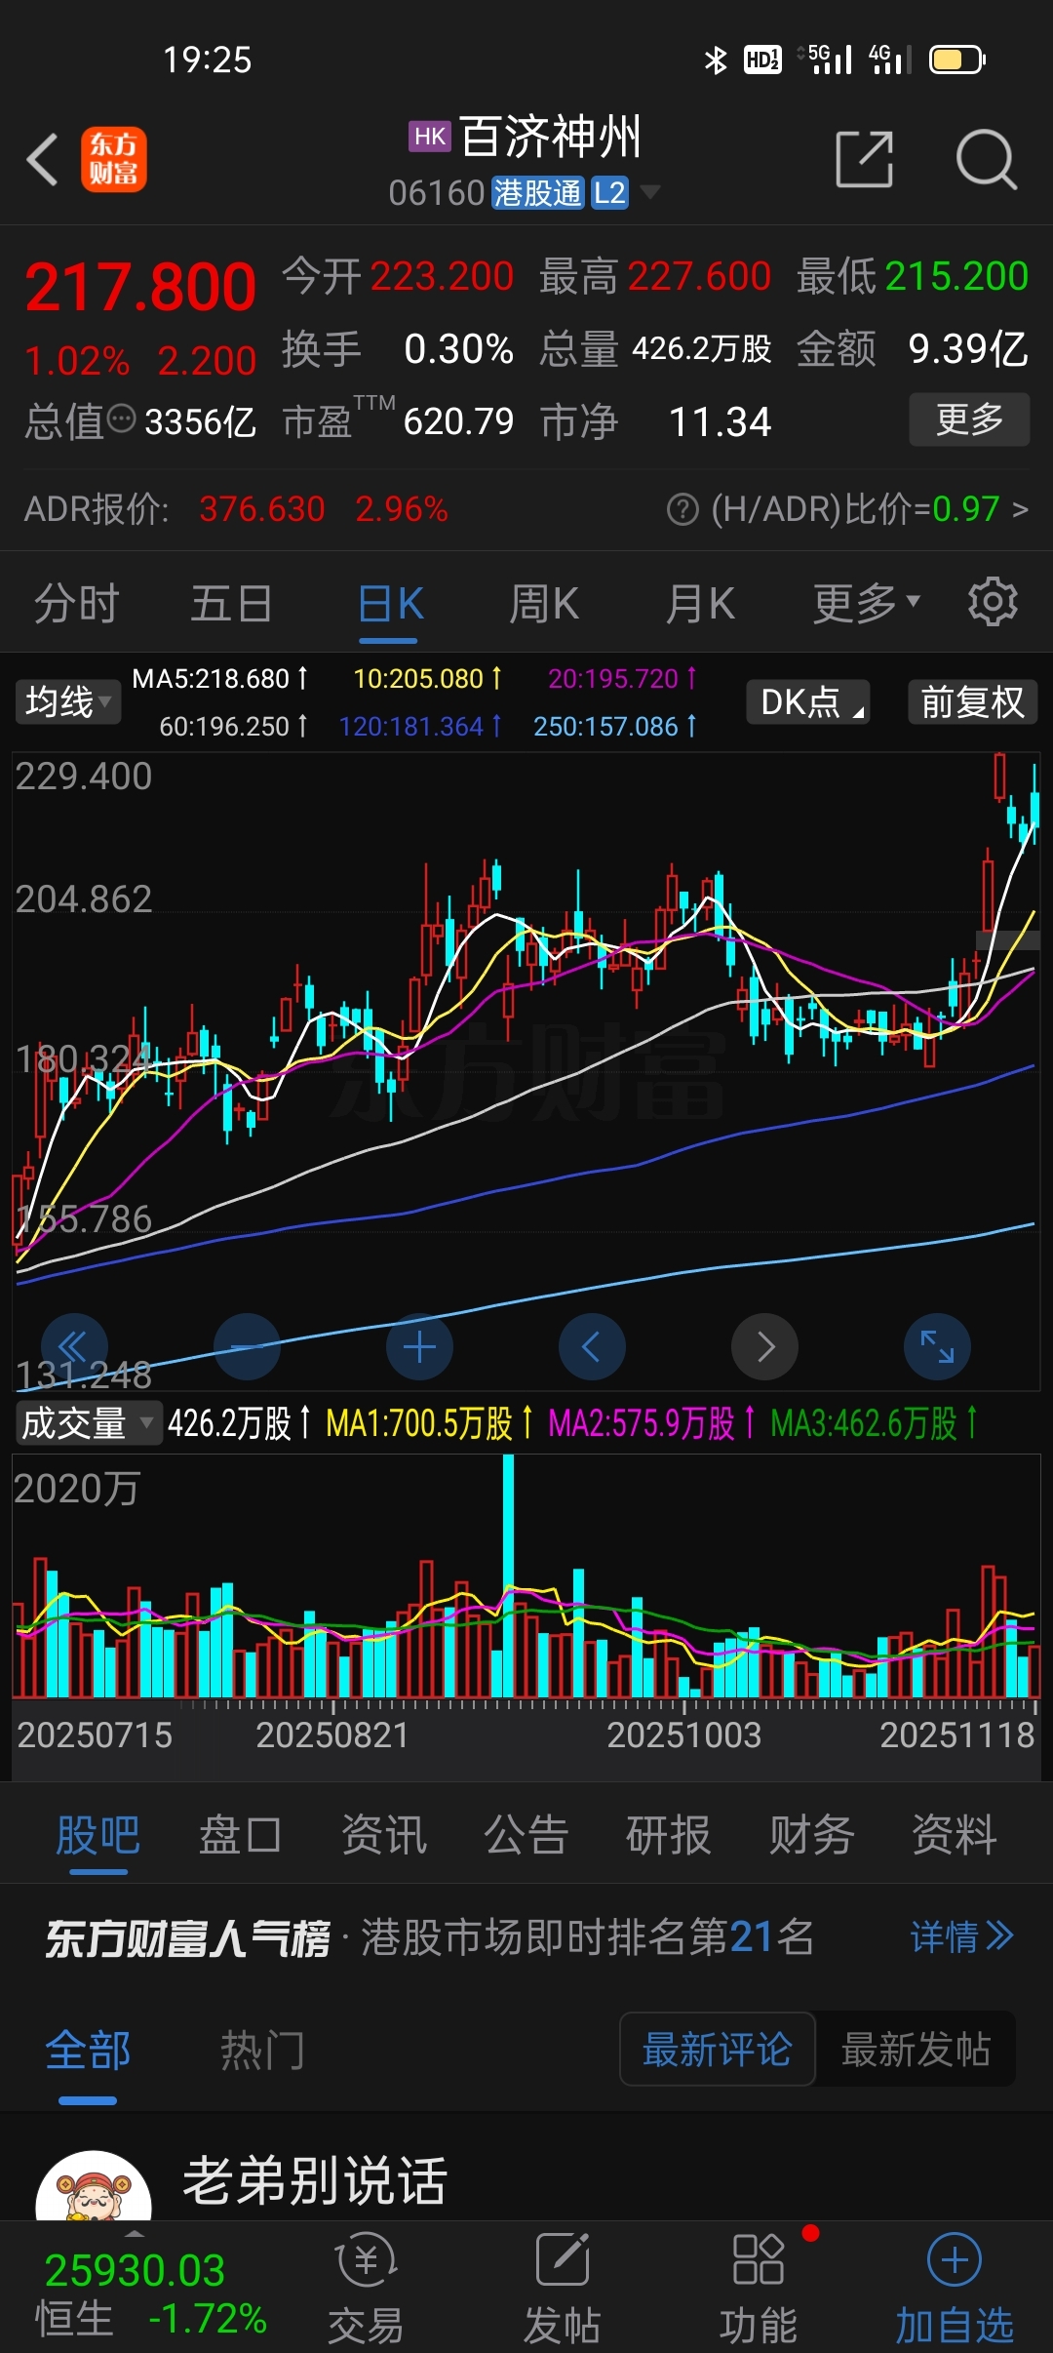The height and width of the screenshot is (2353, 1053).
Task: Select the 月K monthly candlestick tab
Action: [x=700, y=603]
